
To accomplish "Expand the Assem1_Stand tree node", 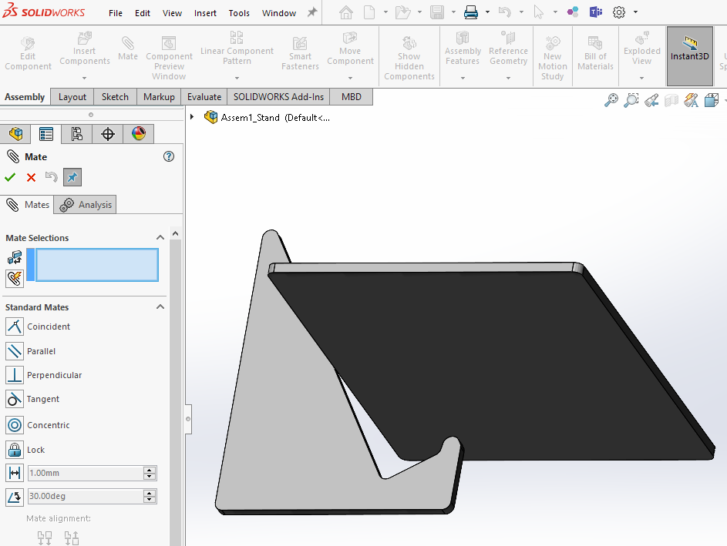I will coord(192,117).
